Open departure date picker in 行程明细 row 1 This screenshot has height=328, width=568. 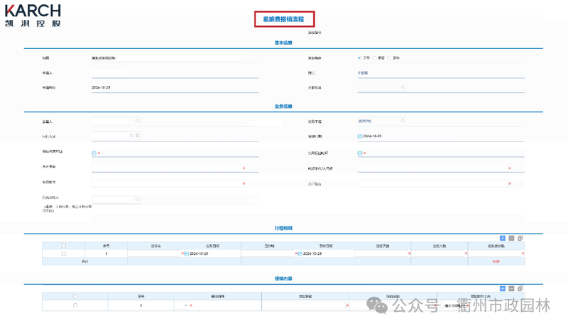point(186,253)
